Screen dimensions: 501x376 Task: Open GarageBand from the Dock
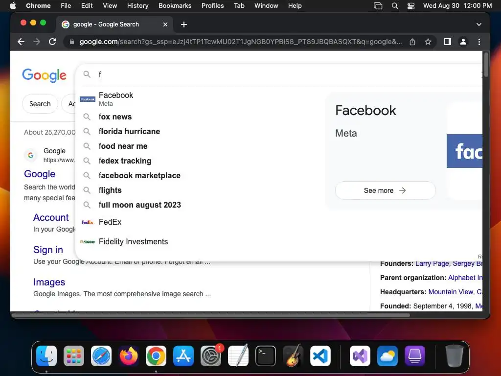pos(293,356)
